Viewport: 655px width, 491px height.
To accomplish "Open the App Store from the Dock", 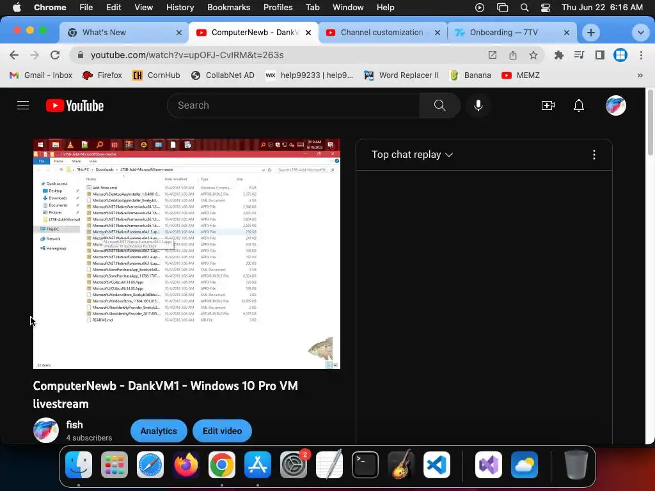I will click(258, 465).
